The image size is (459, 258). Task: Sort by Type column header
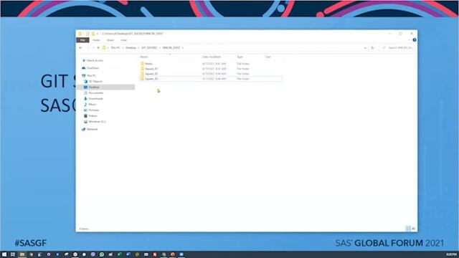pyautogui.click(x=240, y=57)
